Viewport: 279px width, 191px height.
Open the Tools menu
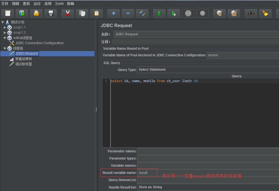pyautogui.click(x=59, y=4)
